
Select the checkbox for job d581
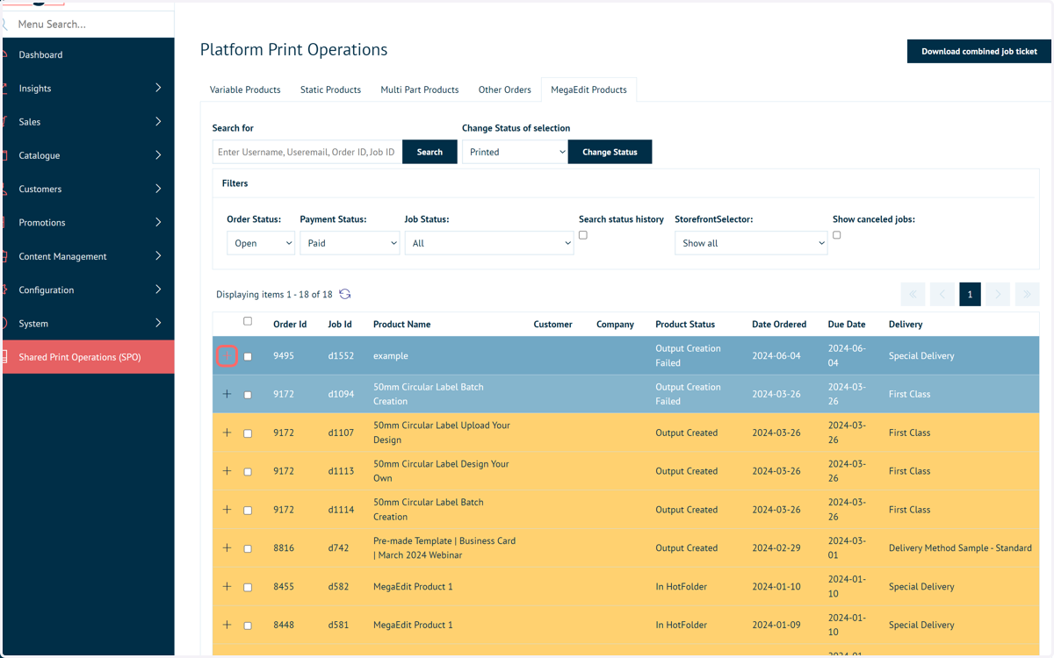tap(248, 626)
